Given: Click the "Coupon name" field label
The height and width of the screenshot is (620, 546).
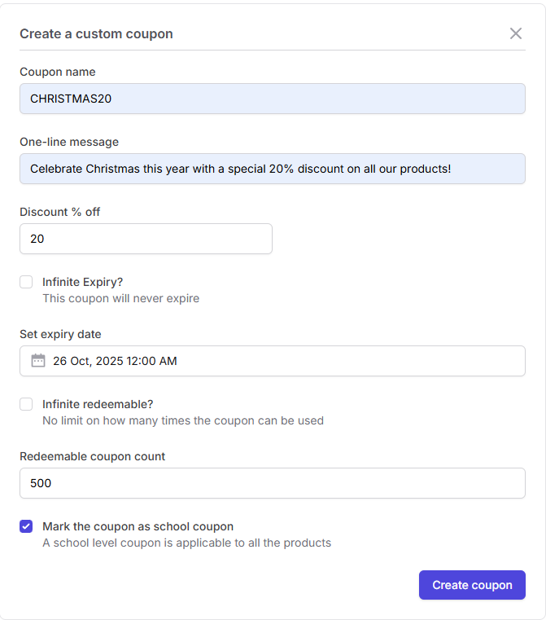Looking at the screenshot, I should 58,72.
